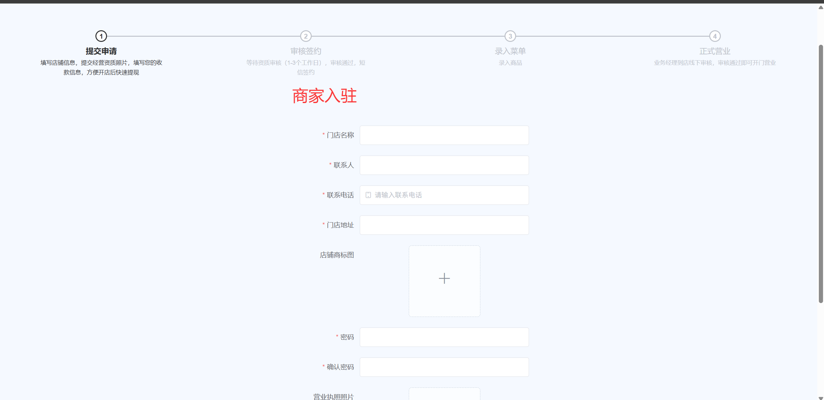
Task: Click scrollbar up arrow
Action: (820, 7)
